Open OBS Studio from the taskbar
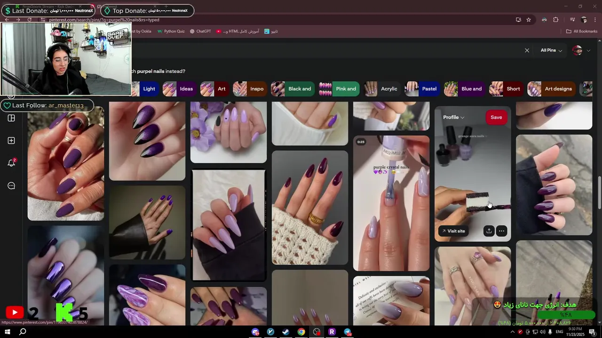Viewport: 602px width, 338px height. click(317, 332)
